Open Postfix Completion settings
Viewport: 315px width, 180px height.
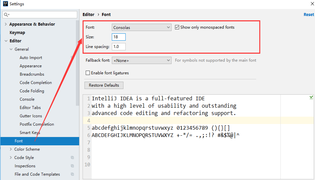pyautogui.click(x=37, y=124)
